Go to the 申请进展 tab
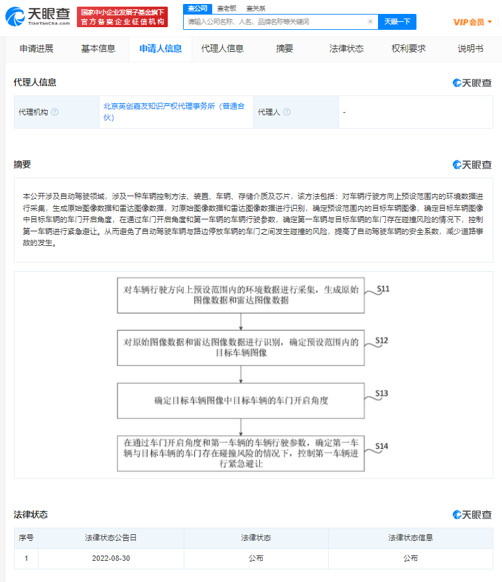502x582 pixels. tap(36, 48)
